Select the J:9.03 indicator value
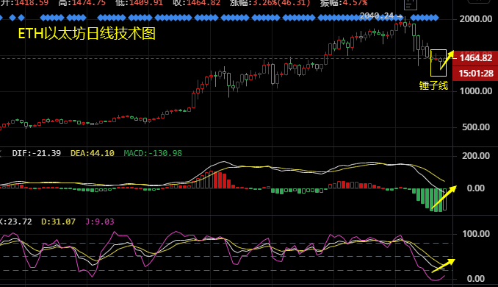 [100, 222]
